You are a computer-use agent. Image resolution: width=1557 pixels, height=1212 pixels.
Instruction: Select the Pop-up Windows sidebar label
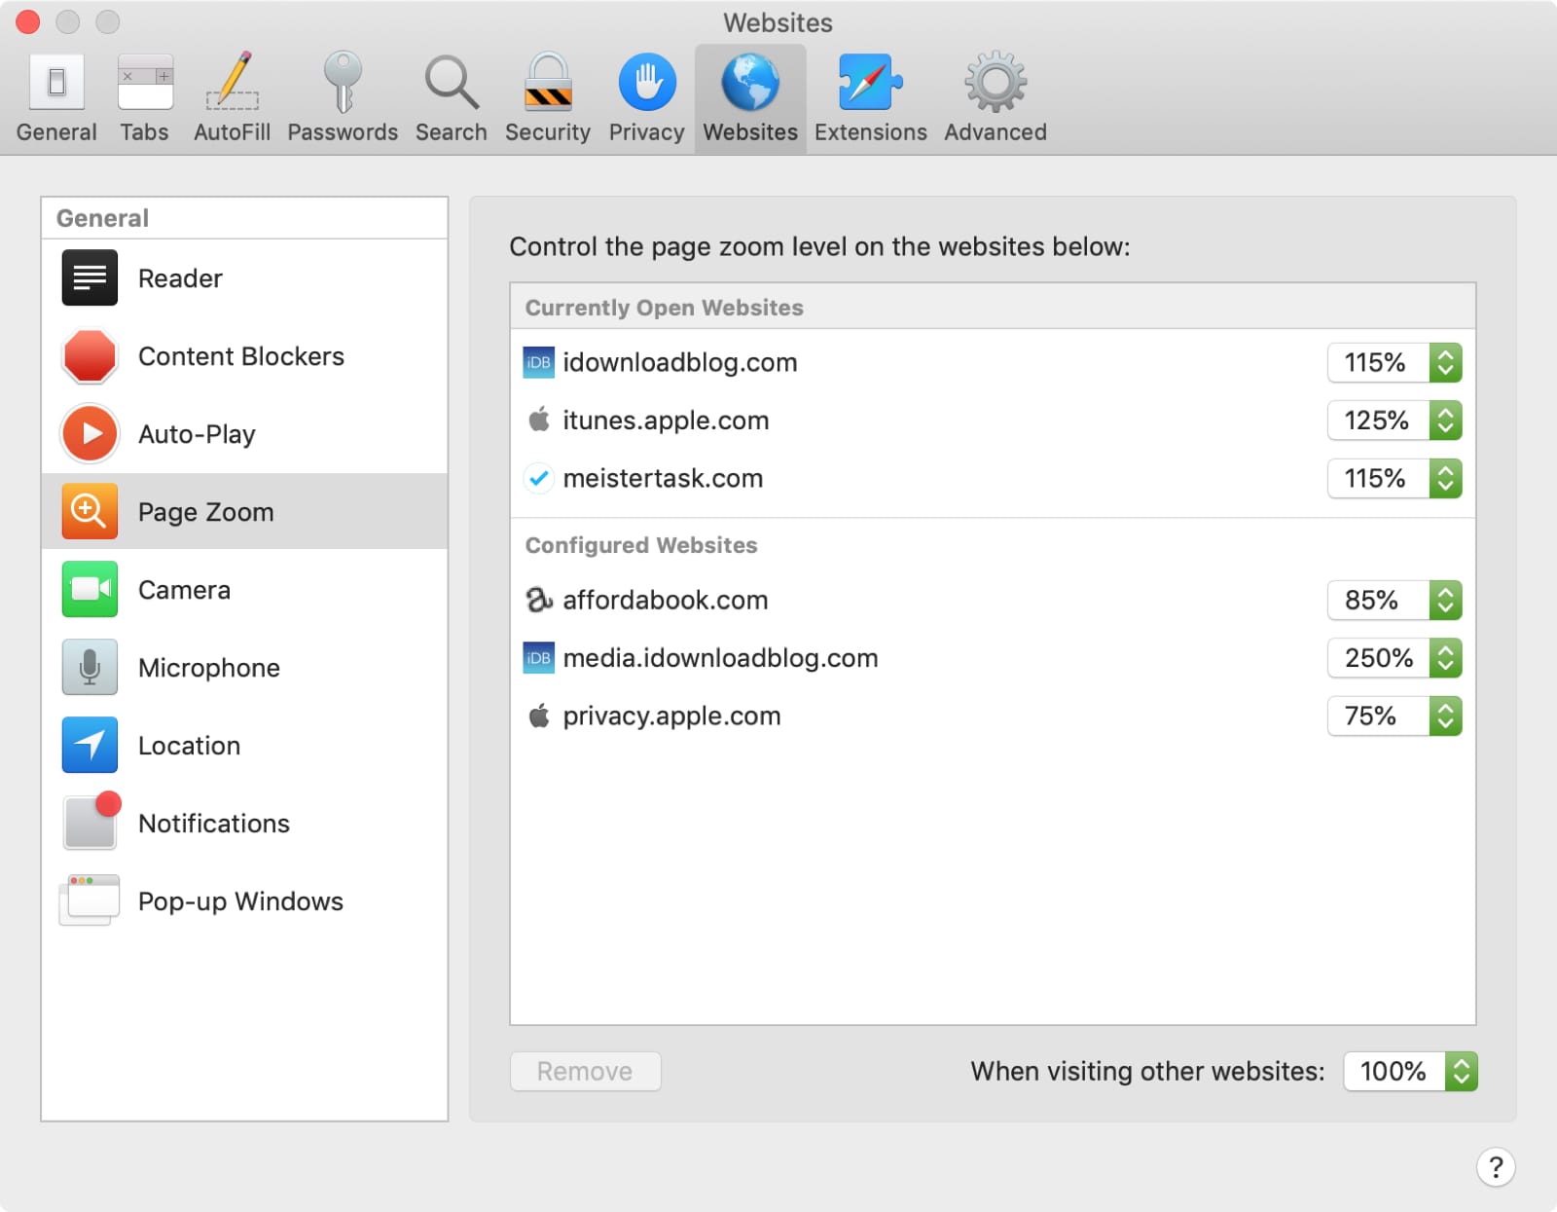click(240, 901)
